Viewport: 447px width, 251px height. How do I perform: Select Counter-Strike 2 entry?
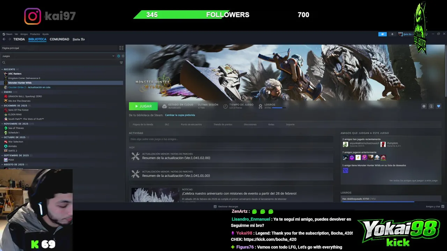(29, 88)
